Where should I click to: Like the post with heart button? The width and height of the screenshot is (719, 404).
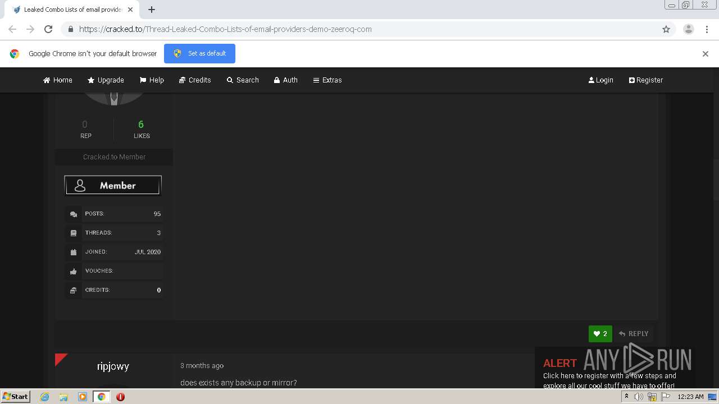pyautogui.click(x=600, y=334)
